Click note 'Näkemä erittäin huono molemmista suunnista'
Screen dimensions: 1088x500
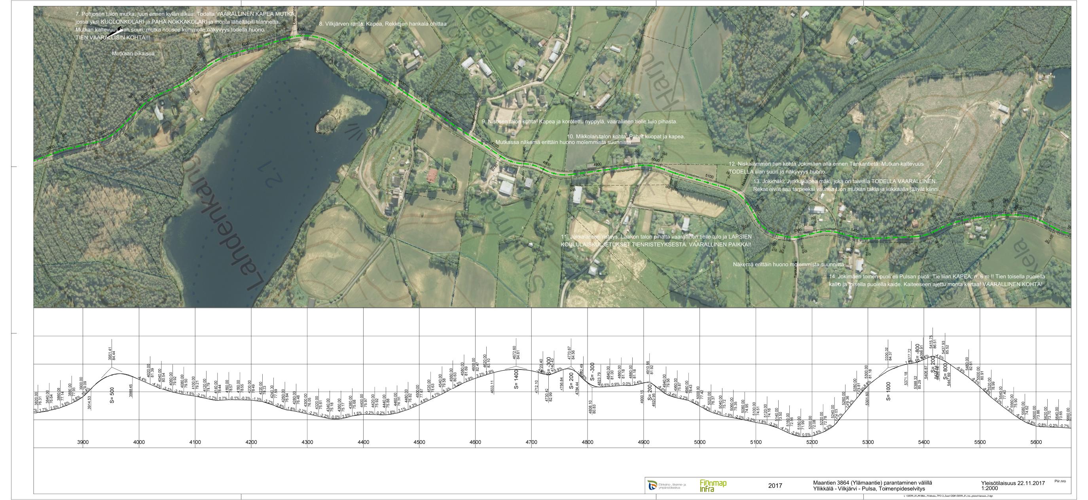point(789,264)
